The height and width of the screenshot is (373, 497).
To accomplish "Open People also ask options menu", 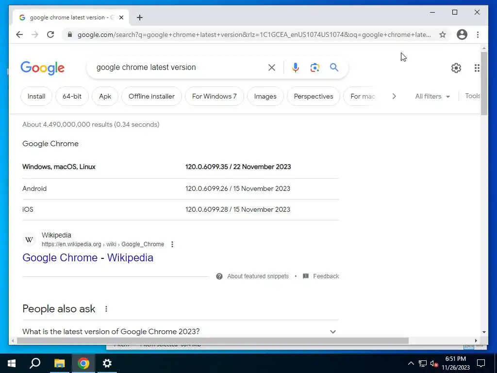I will [106, 308].
